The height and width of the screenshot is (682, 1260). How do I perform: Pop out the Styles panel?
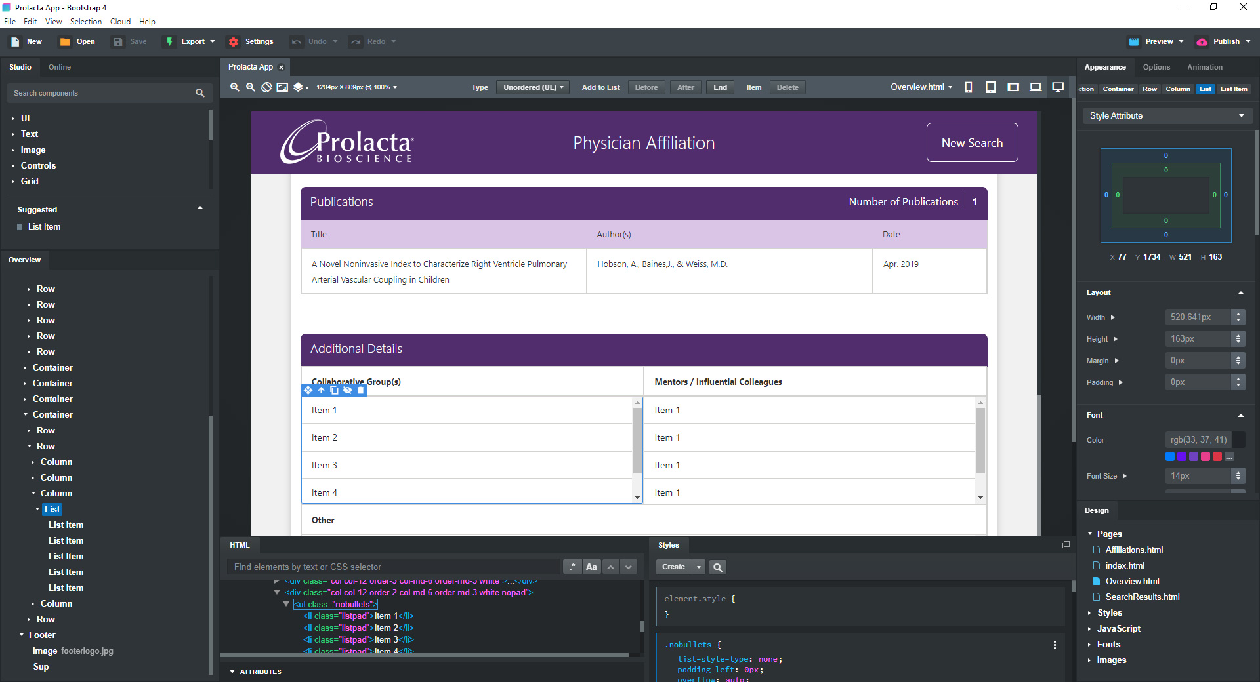pos(1066,545)
